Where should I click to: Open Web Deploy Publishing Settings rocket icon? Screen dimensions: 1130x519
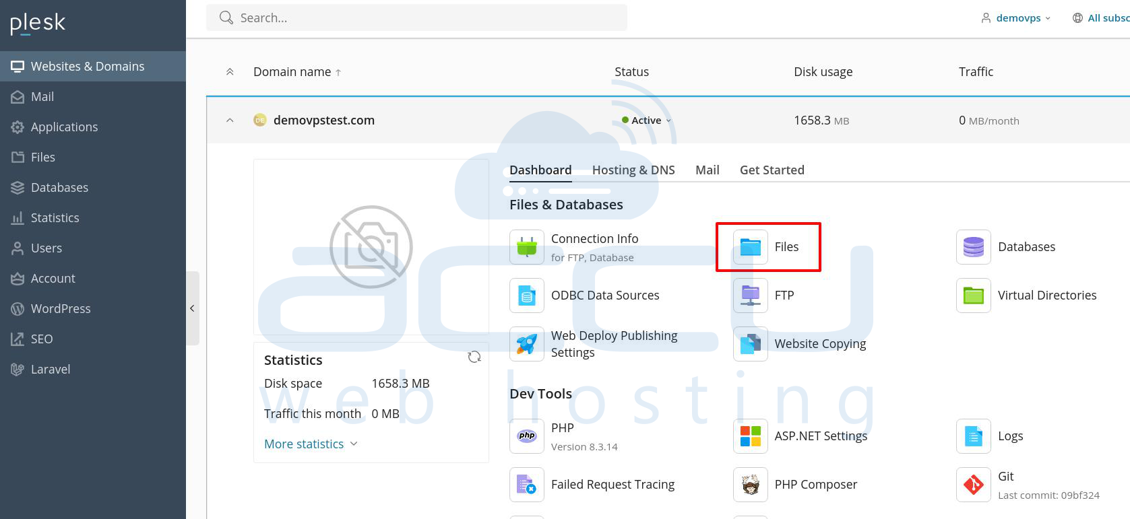[527, 344]
